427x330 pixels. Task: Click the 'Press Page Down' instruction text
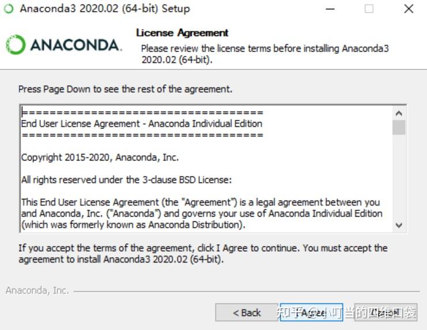(125, 89)
